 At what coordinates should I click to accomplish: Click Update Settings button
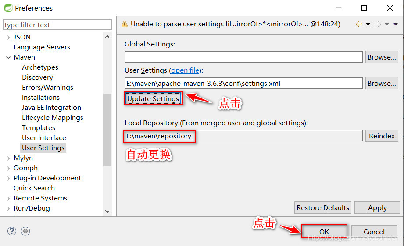[153, 99]
